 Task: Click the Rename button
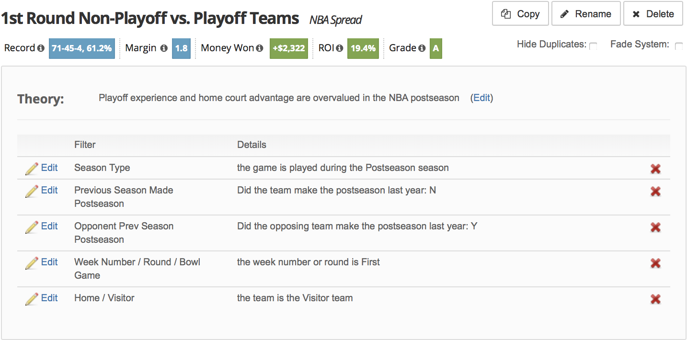point(586,14)
